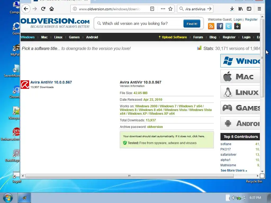Select the Windows category banner
Viewport: 271px width, 203px height.
tap(240, 61)
